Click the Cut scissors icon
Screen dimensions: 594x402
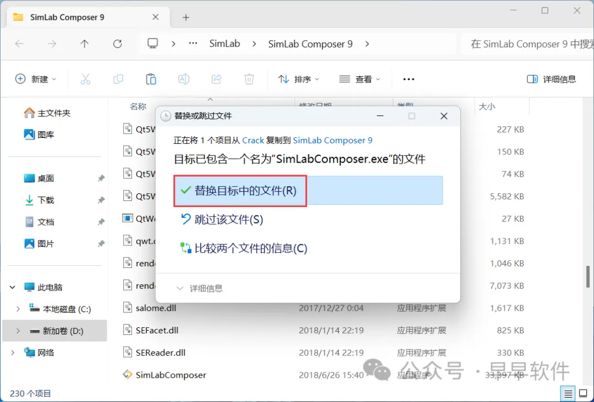click(86, 79)
